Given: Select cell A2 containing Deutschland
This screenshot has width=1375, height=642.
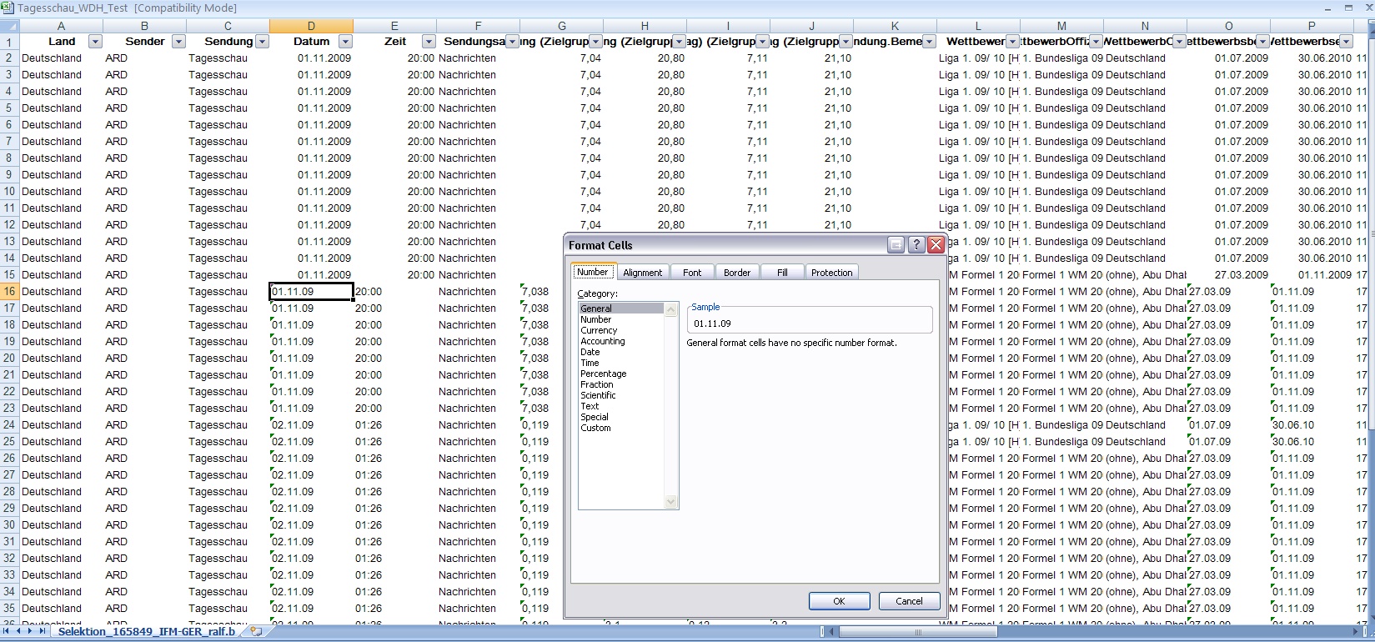Looking at the screenshot, I should pyautogui.click(x=61, y=58).
